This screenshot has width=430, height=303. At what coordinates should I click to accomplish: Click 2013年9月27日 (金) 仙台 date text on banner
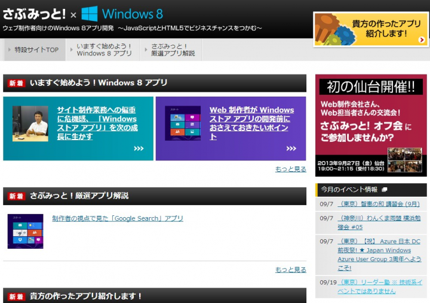coord(351,163)
